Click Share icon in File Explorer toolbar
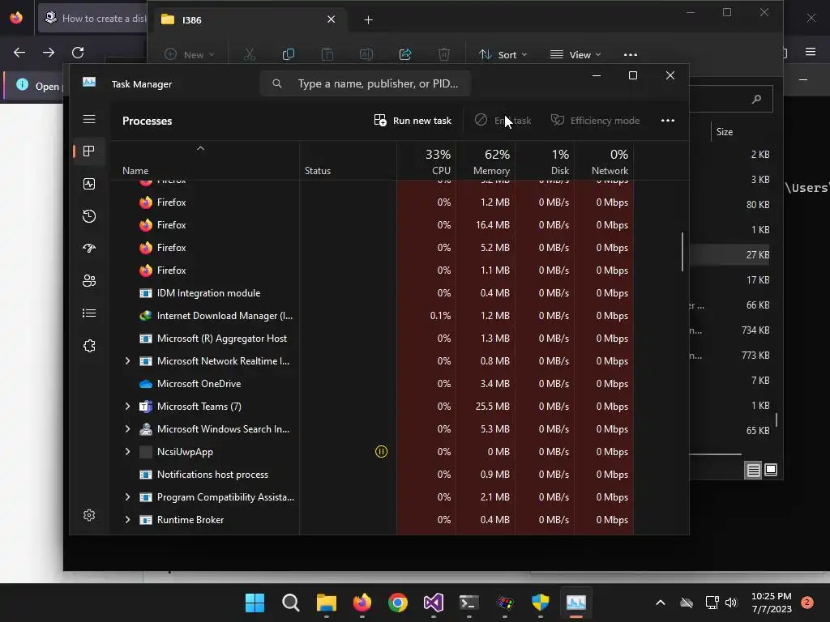 click(405, 54)
